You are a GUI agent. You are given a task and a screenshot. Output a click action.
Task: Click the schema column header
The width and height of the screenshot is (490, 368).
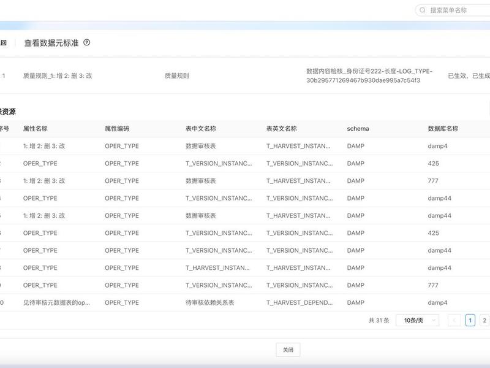[x=358, y=129]
